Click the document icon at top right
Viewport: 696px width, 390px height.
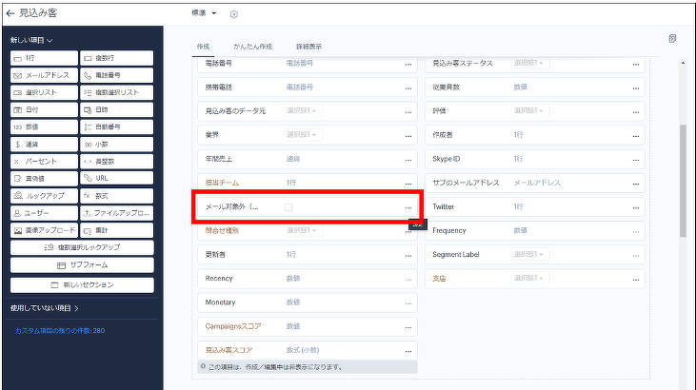(x=673, y=39)
